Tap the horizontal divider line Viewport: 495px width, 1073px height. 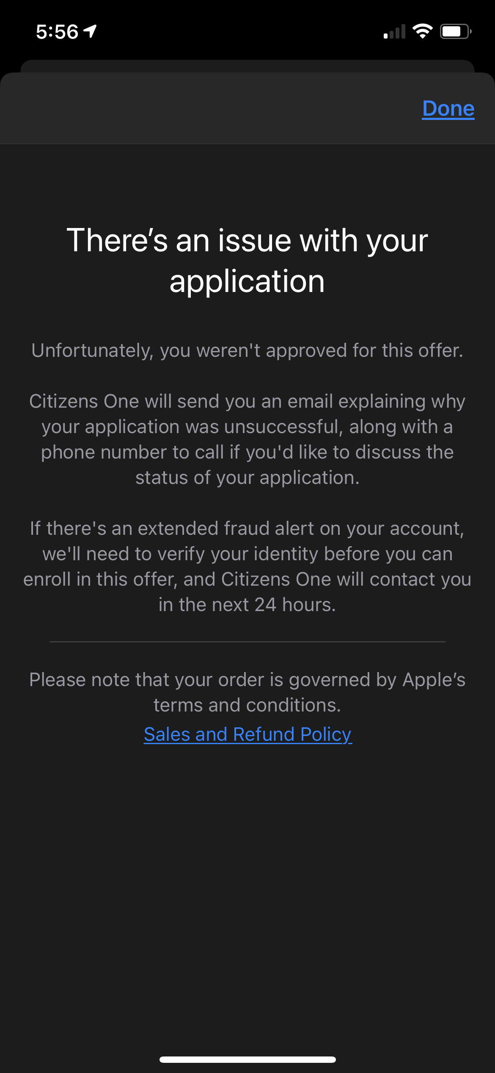247,642
